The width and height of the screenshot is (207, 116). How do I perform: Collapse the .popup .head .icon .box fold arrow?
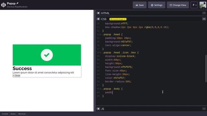tap(101, 53)
